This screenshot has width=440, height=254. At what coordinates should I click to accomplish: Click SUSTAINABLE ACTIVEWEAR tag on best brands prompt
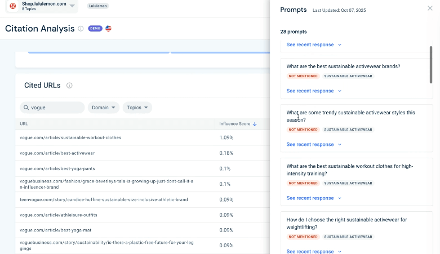coord(348,76)
